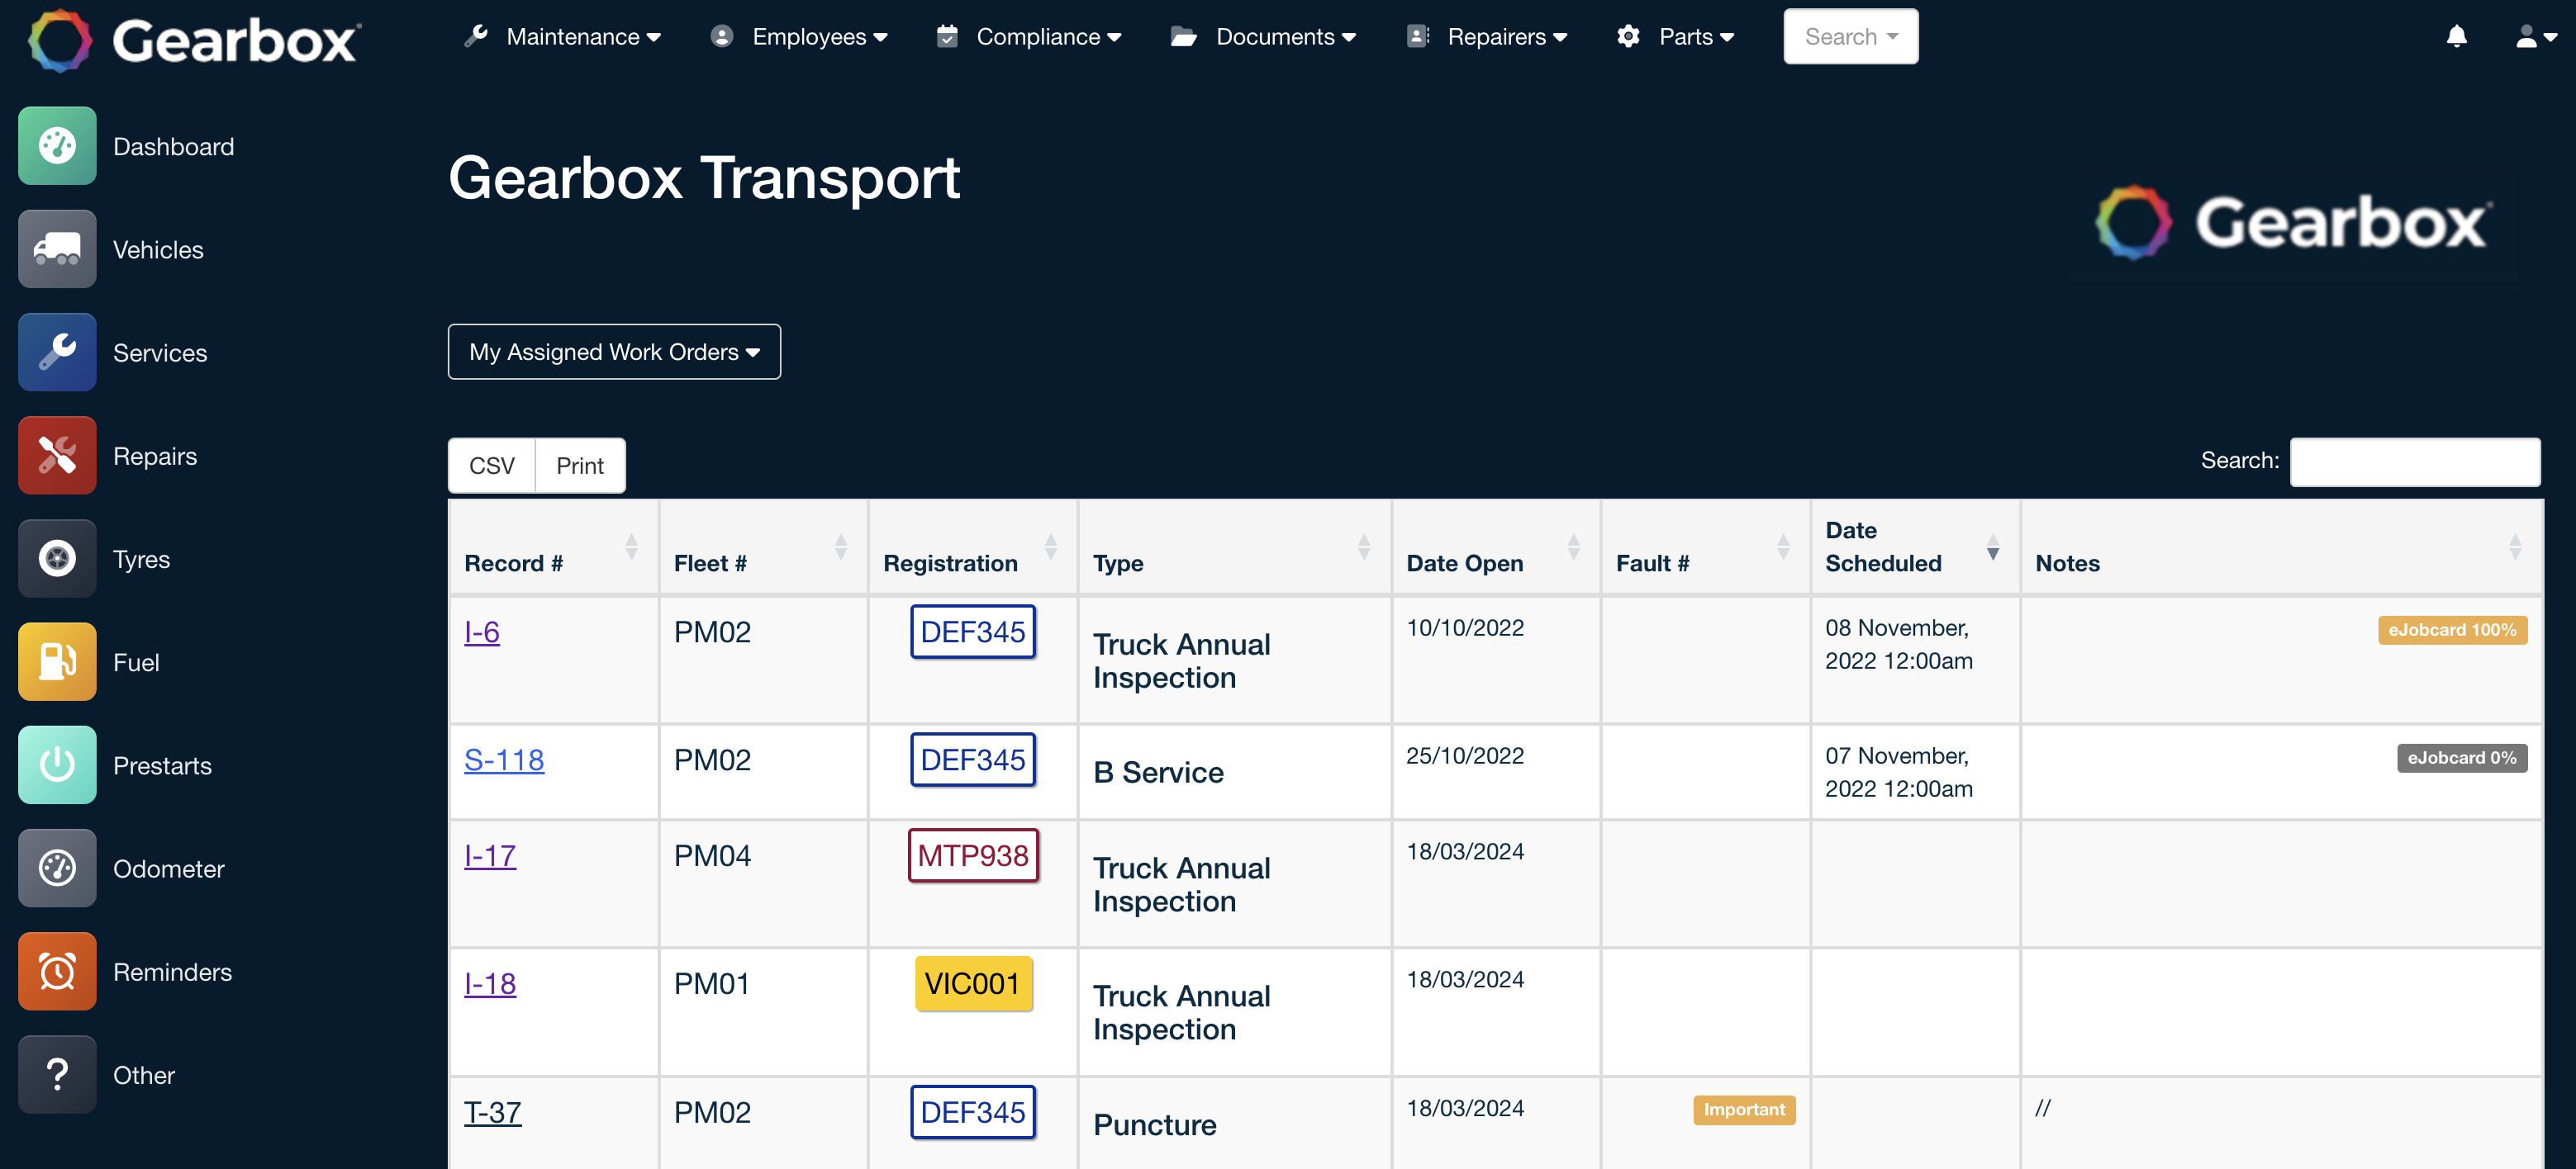Screen dimensions: 2576x1169
Task: Click the table Search input field
Action: coord(2414,461)
